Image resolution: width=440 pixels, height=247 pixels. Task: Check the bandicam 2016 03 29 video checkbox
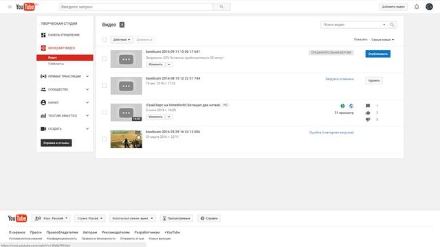coord(104,139)
